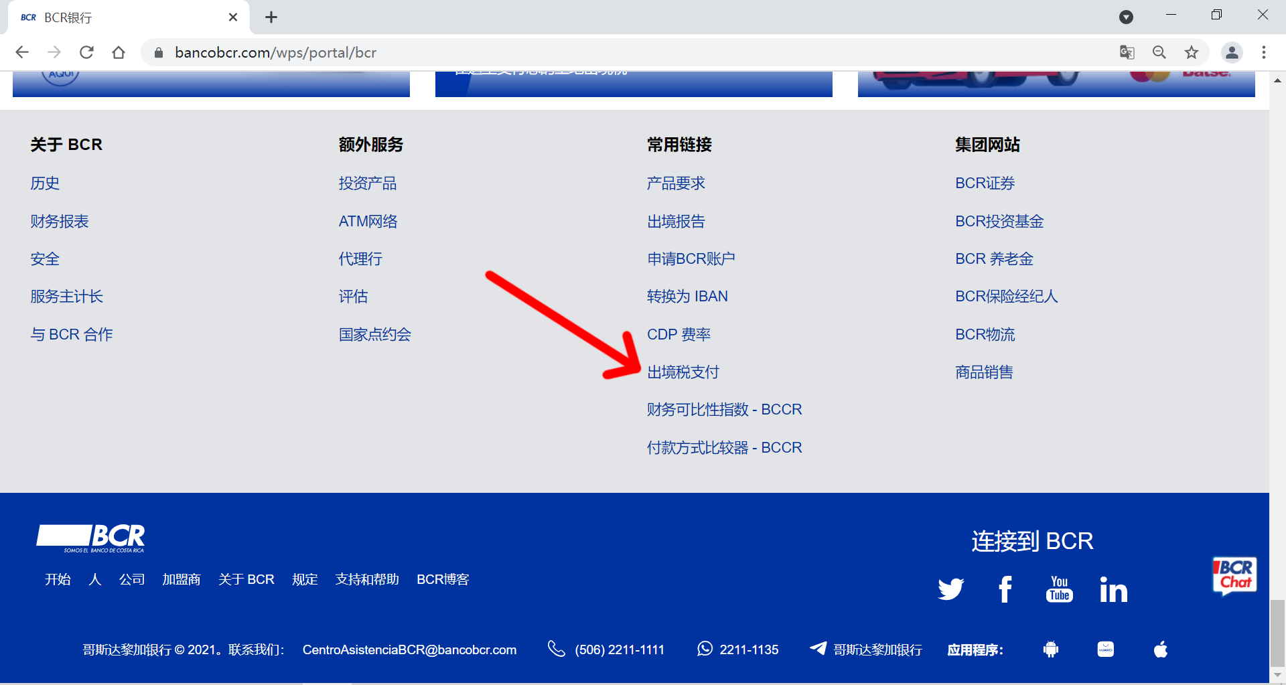This screenshot has height=685, width=1286.
Task: Open the 转换为 IBAN link
Action: pos(687,297)
